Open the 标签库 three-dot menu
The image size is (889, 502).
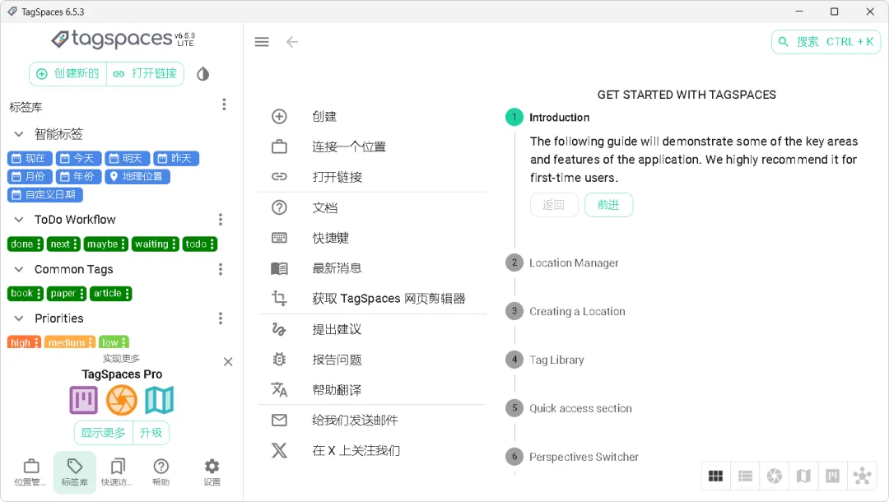[224, 105]
